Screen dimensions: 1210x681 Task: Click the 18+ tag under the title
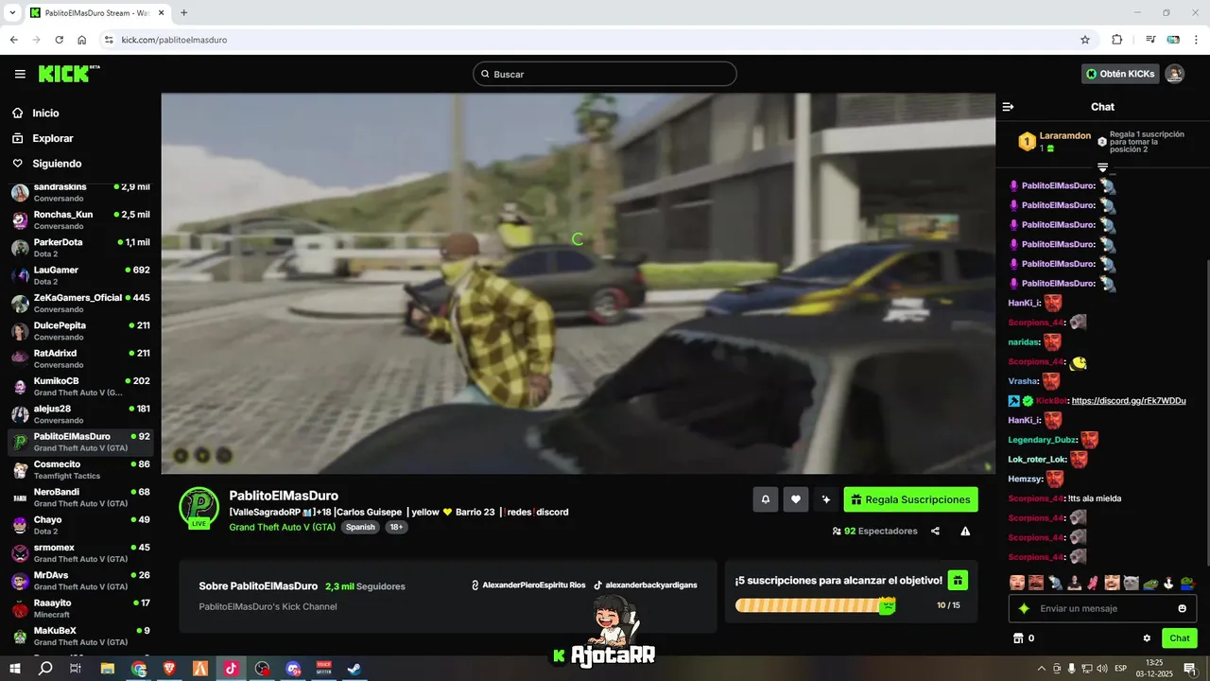396,527
